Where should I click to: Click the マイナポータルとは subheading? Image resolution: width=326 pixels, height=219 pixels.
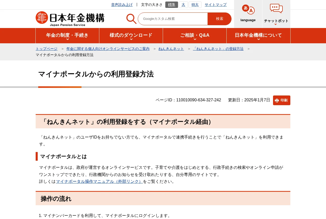point(63,156)
